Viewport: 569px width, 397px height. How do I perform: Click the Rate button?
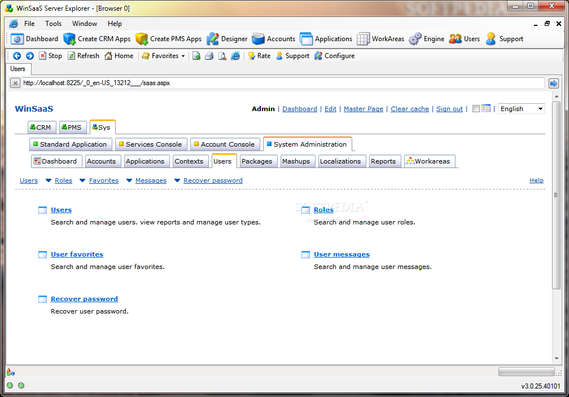click(259, 56)
